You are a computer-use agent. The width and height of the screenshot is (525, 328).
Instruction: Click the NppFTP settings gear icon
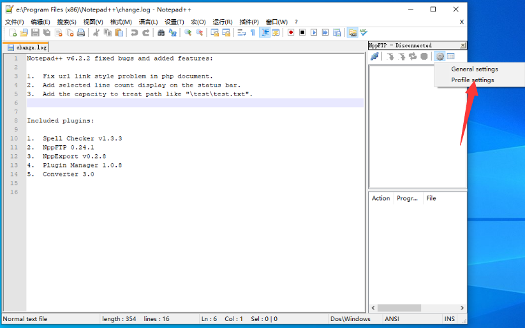440,57
